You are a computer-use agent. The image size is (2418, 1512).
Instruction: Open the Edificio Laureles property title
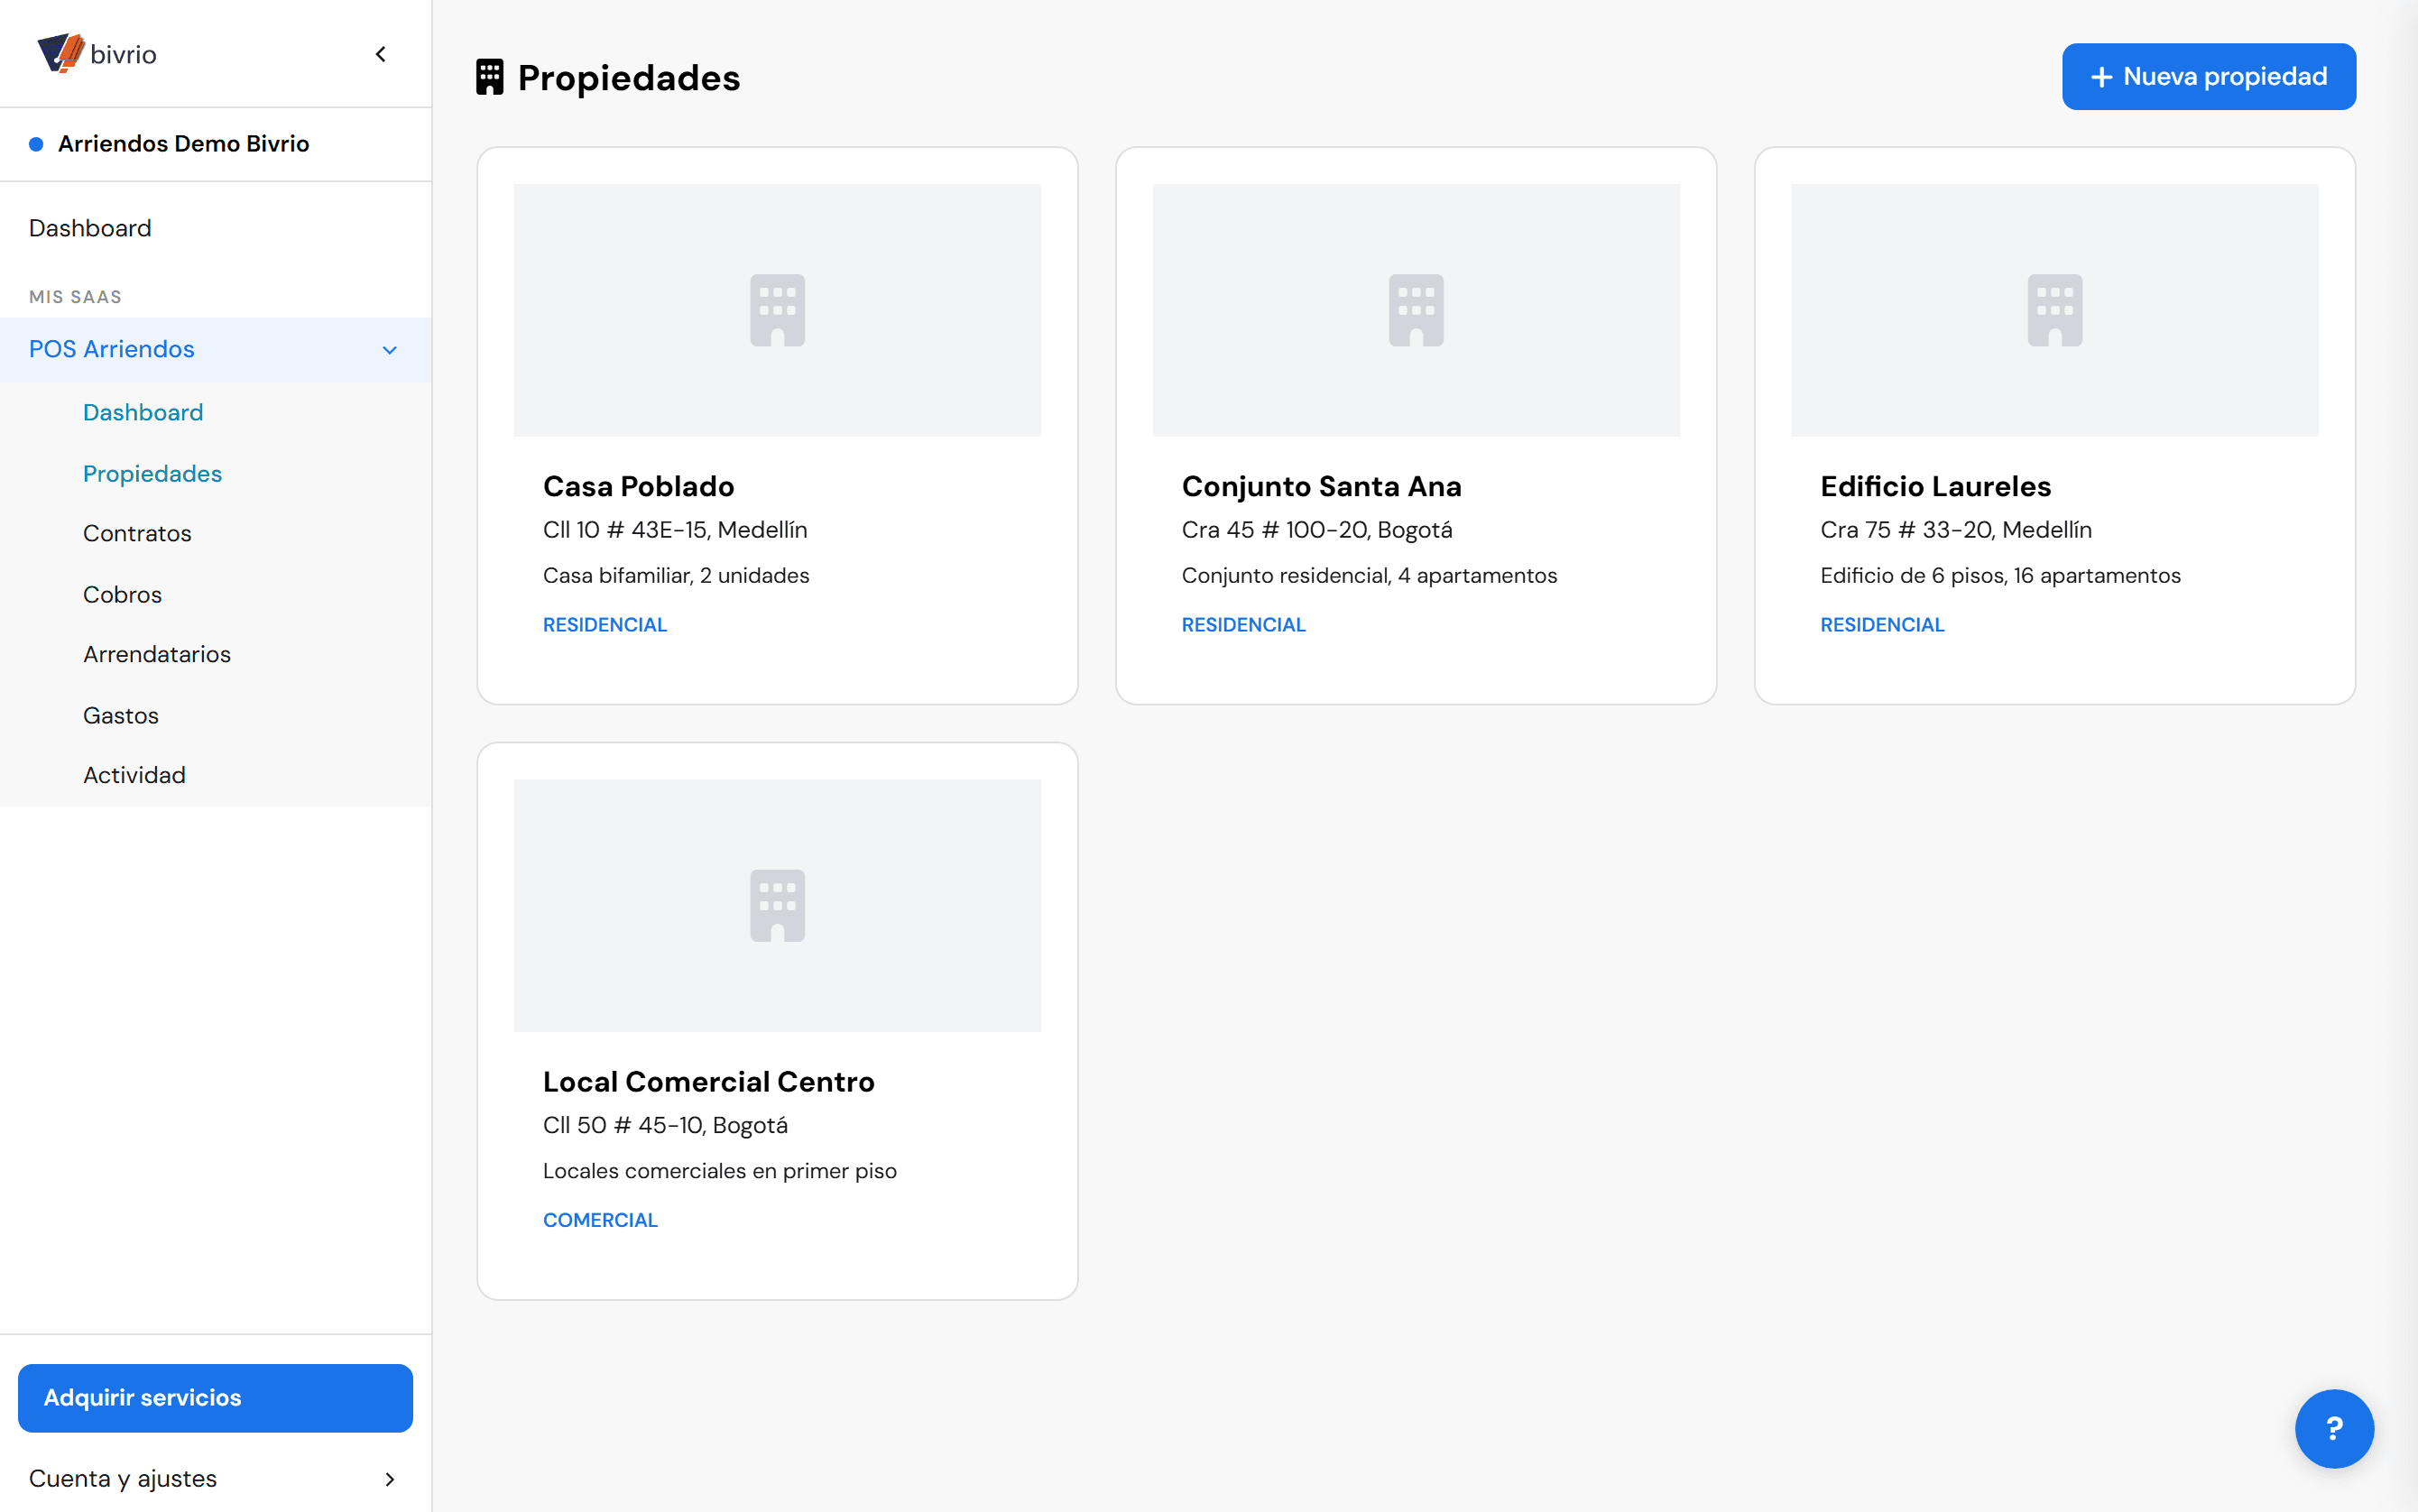tap(1935, 486)
